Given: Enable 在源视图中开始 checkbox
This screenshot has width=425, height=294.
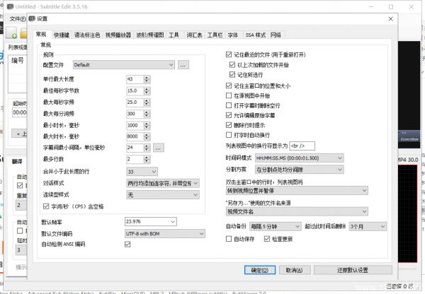Looking at the screenshot, I should point(227,94).
